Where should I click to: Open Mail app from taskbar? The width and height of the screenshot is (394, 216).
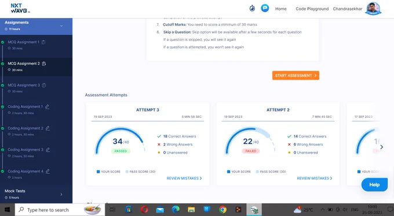[x=160, y=210]
